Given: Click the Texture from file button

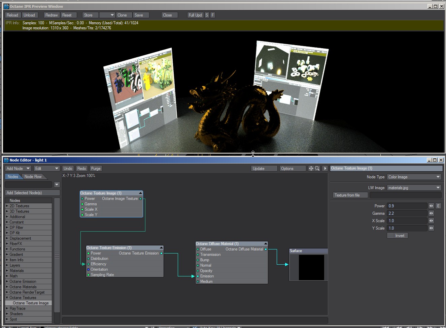Looking at the screenshot, I should click(x=350, y=195).
